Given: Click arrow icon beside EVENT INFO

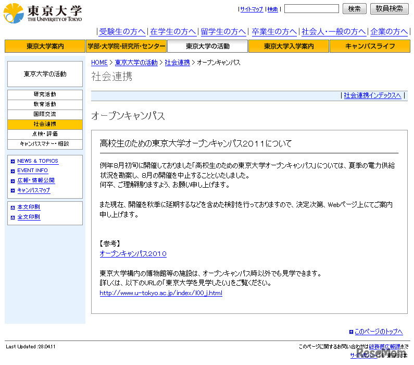Looking at the screenshot, I should point(12,171).
